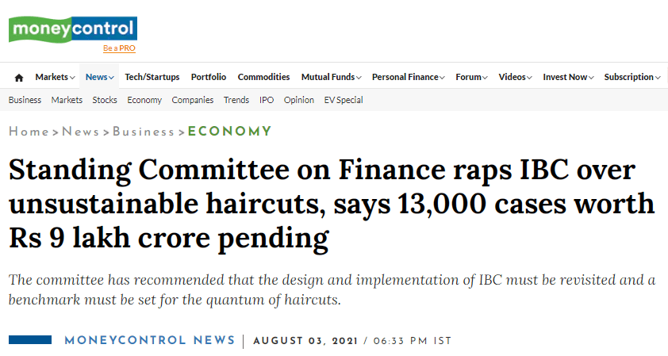Expand the Subscription menu

(x=632, y=77)
